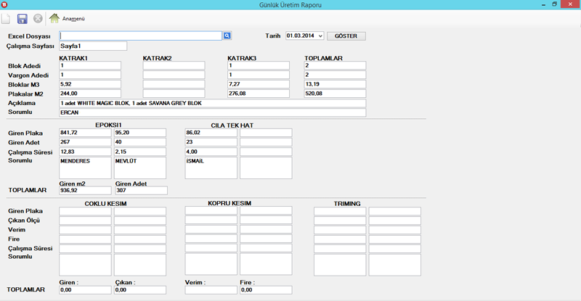Select the Çalışma Sayfası field with Sayfa1

[93, 46]
